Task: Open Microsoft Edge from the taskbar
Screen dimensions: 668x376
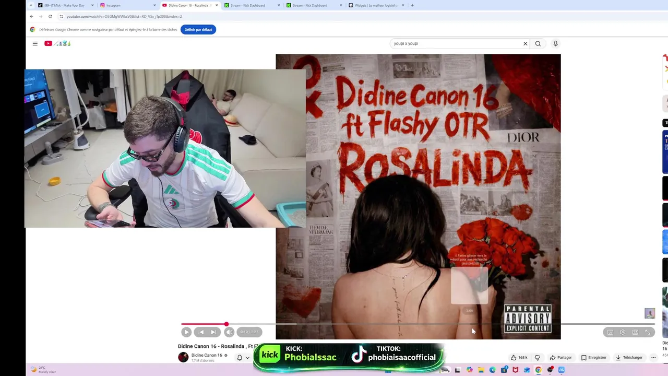Action: point(492,370)
